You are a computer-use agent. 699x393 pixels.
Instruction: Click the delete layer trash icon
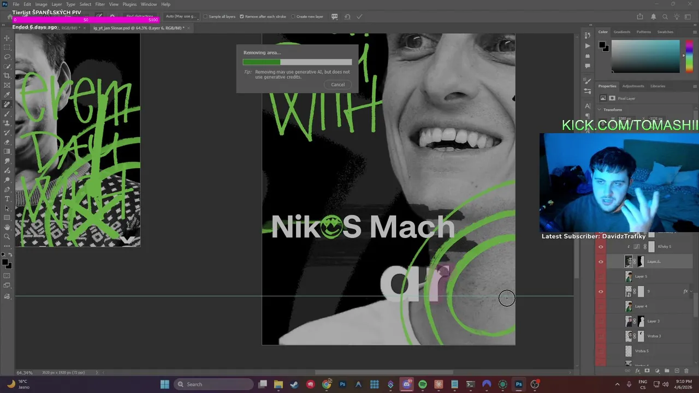pyautogui.click(x=686, y=371)
